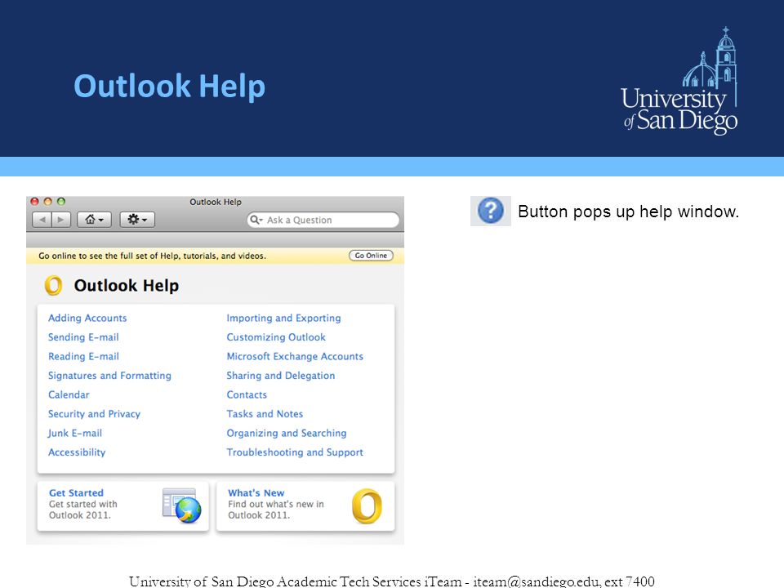Open Sharing and Delegation help

(280, 376)
